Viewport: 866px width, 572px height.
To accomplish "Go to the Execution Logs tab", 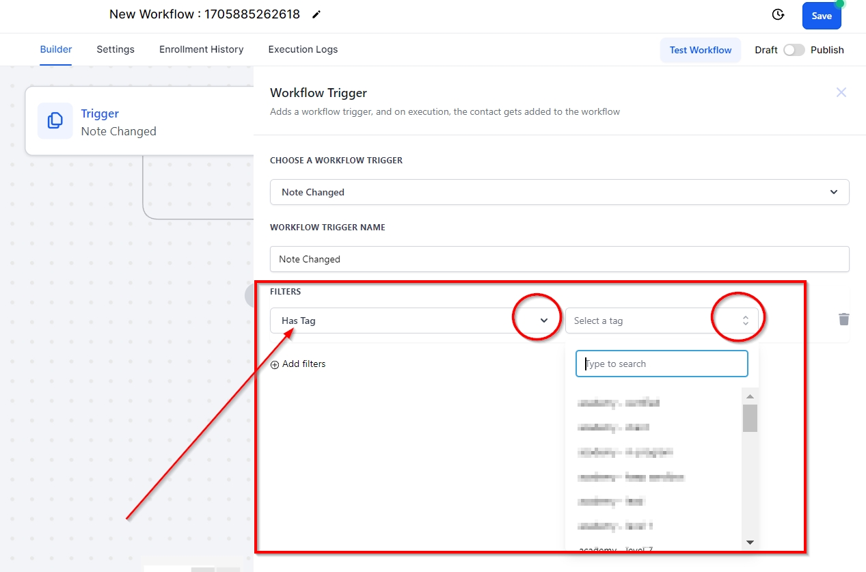I will pos(303,49).
